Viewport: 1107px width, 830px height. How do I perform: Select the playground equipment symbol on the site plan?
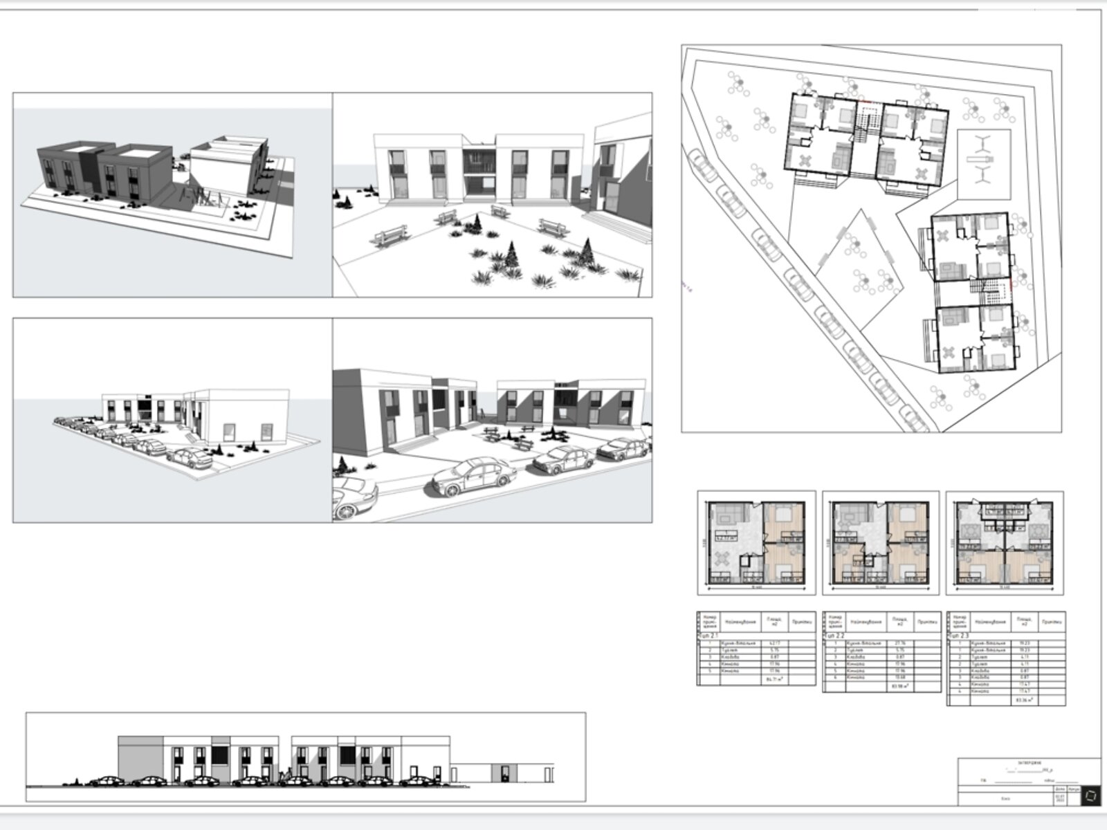[983, 158]
